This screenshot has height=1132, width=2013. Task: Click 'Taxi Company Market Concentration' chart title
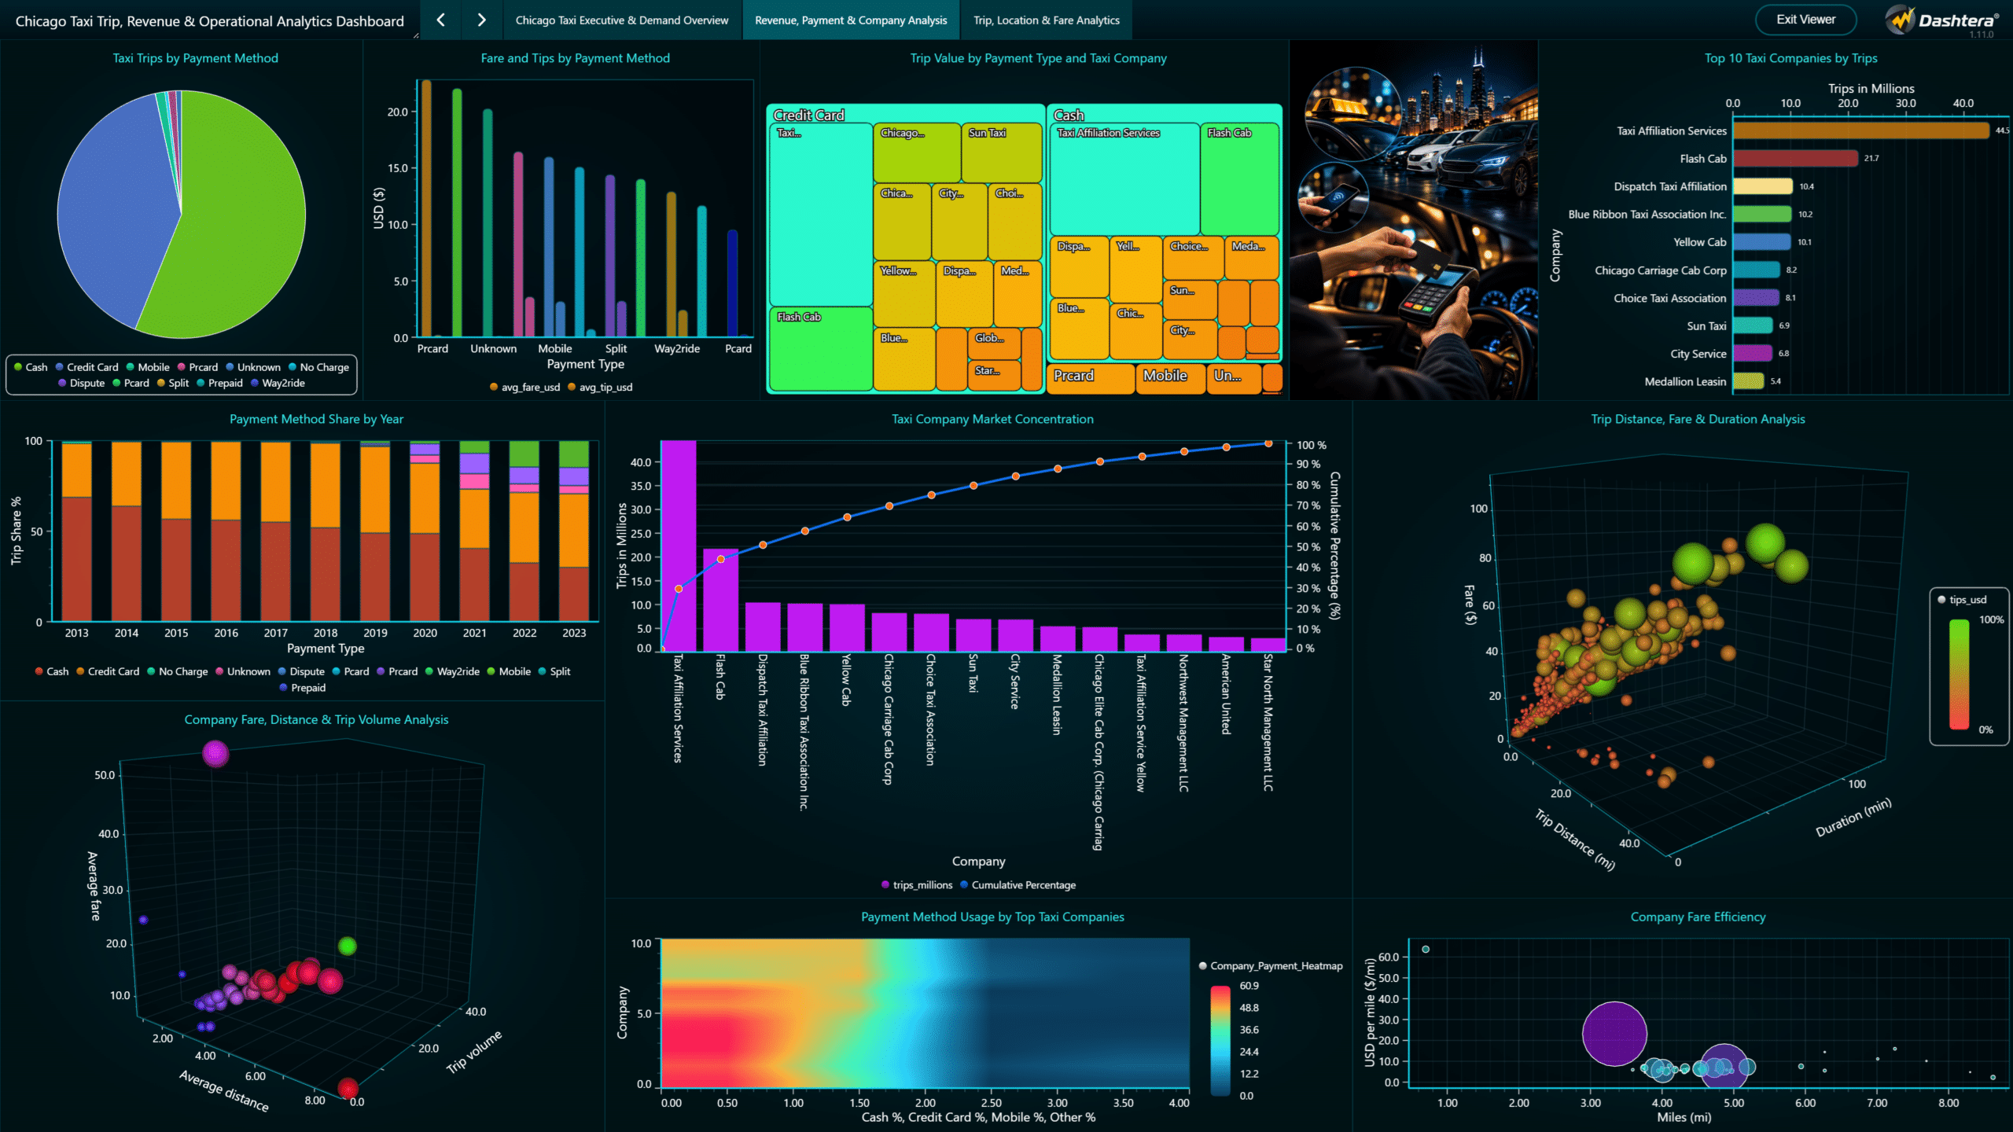coord(992,419)
